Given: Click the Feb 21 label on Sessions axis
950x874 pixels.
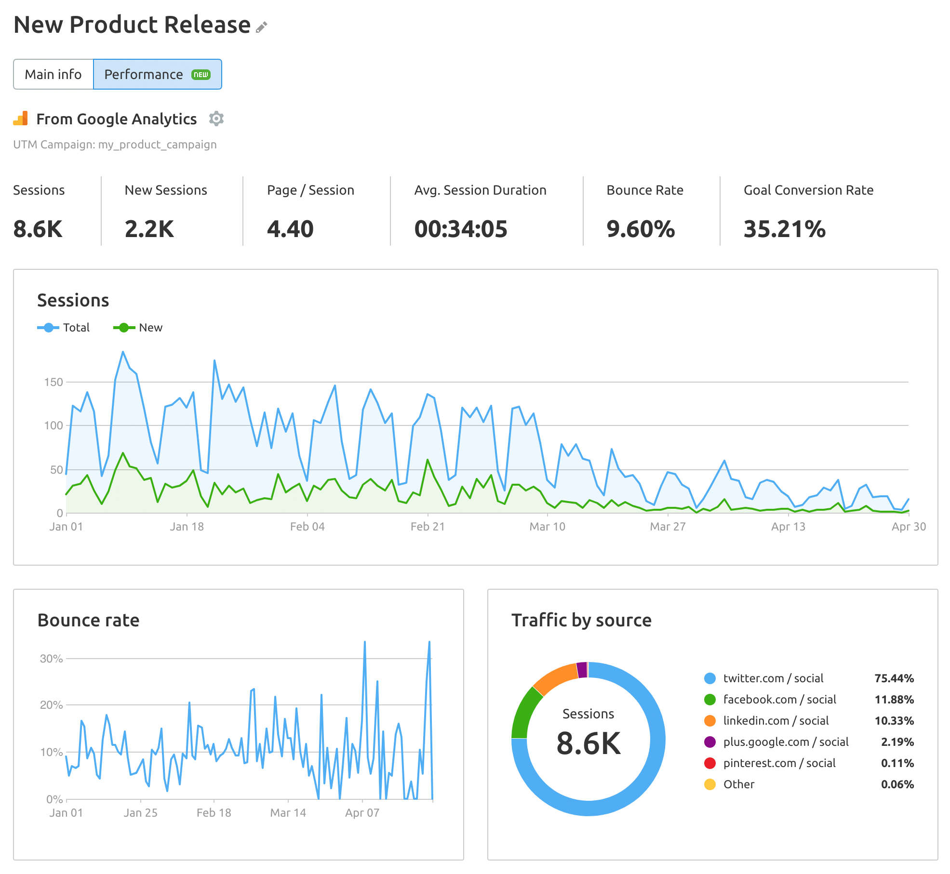Looking at the screenshot, I should click(428, 527).
